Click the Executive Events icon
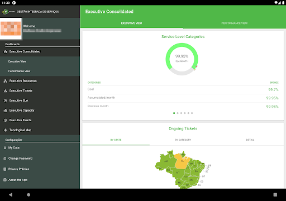286x201 pixels. coord(6,120)
